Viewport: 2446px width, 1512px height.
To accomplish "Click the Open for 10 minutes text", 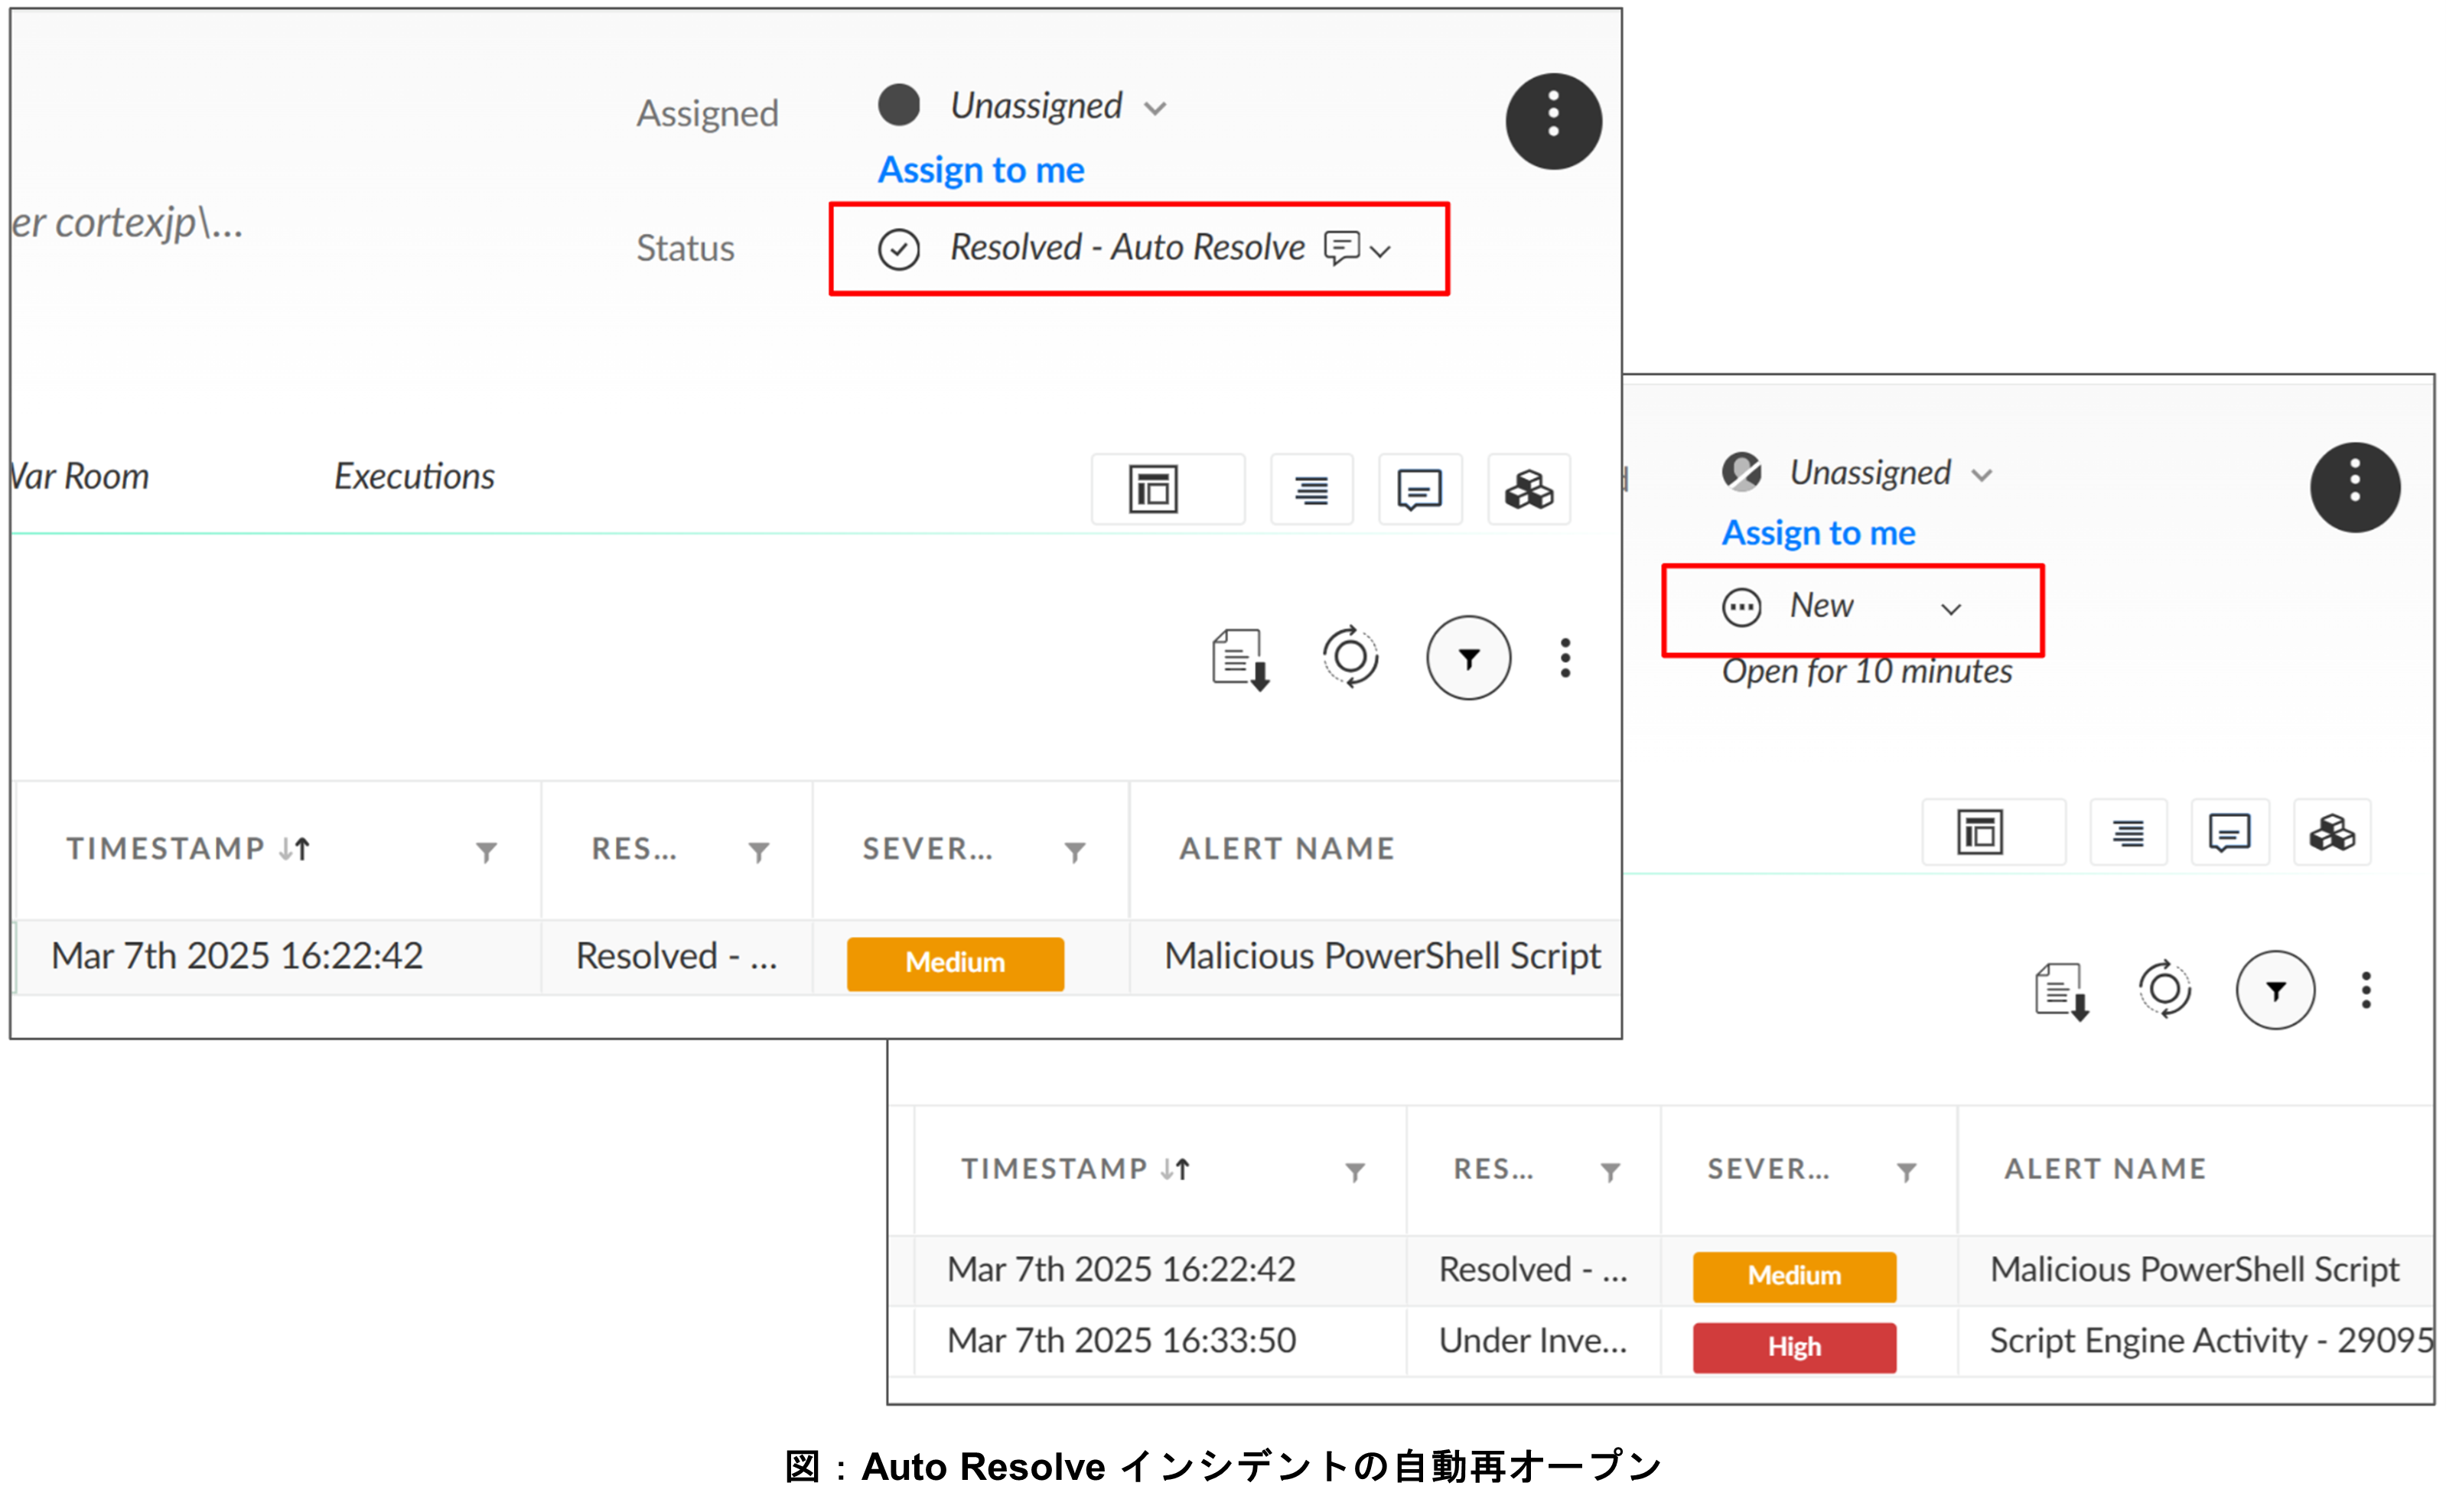I will pyautogui.click(x=1867, y=672).
